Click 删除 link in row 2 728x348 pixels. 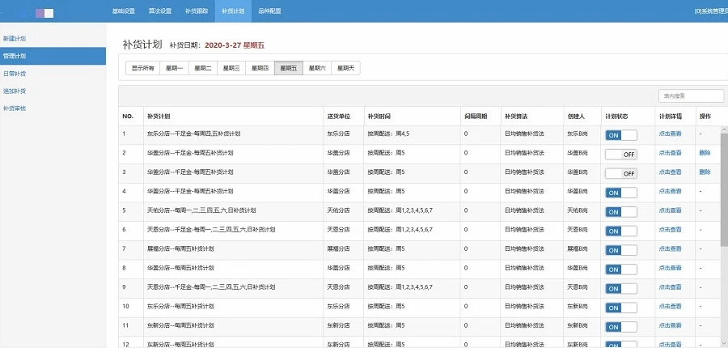click(x=705, y=152)
